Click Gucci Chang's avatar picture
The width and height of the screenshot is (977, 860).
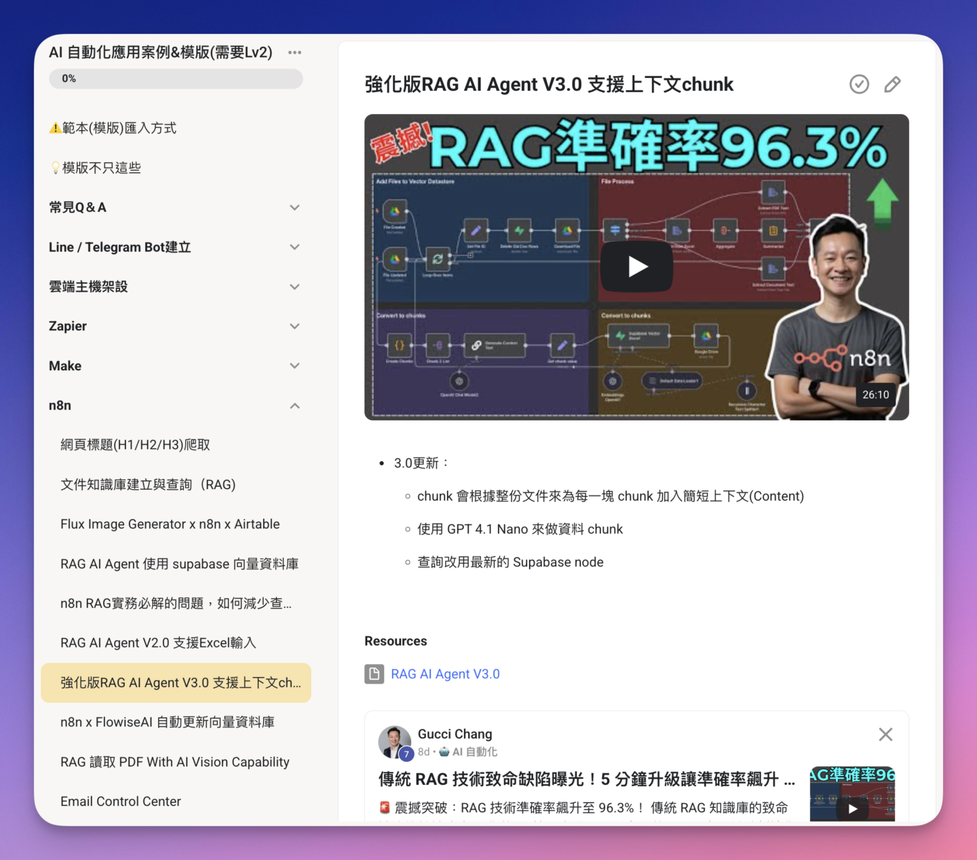coord(395,742)
